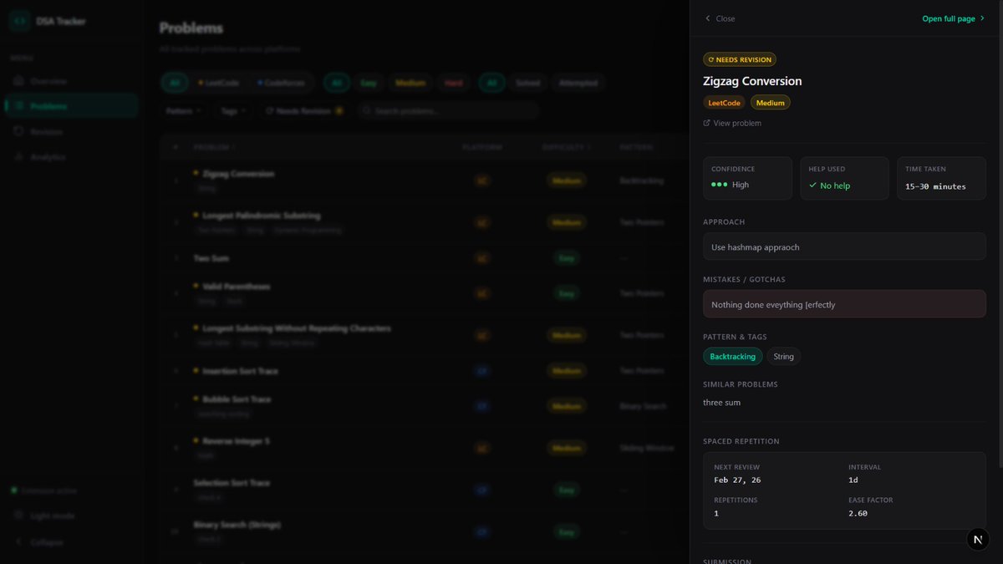Open Analytics in the background sidebar
Image resolution: width=1003 pixels, height=564 pixels.
coord(71,156)
